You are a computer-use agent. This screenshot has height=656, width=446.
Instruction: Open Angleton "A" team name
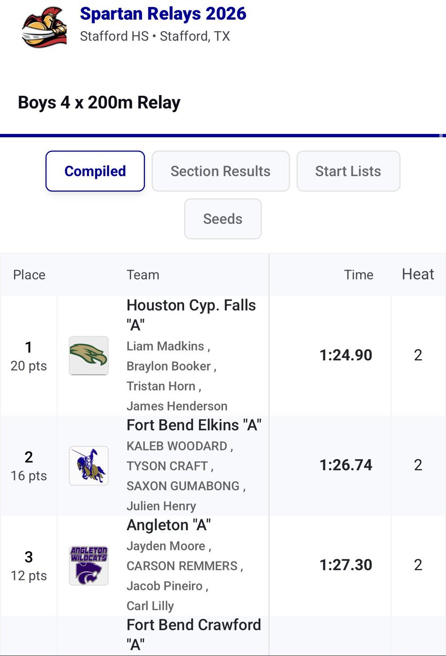169,525
